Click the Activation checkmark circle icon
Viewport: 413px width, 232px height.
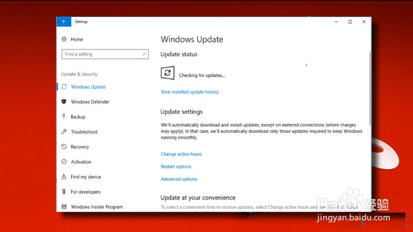pyautogui.click(x=64, y=161)
